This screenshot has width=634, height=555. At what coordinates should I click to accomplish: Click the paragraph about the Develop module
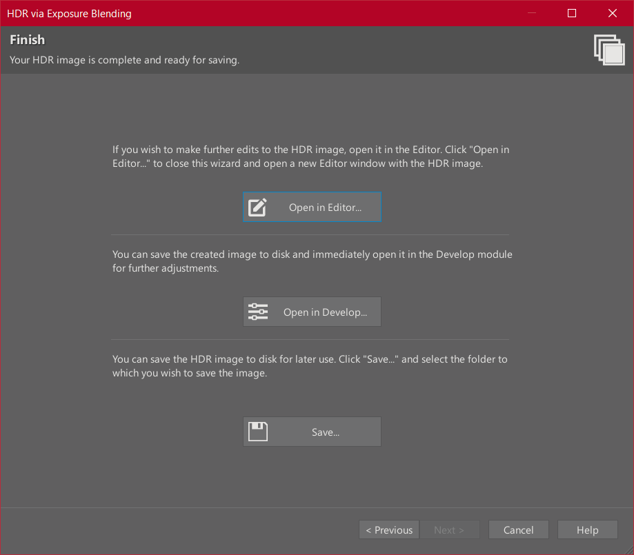[312, 261]
